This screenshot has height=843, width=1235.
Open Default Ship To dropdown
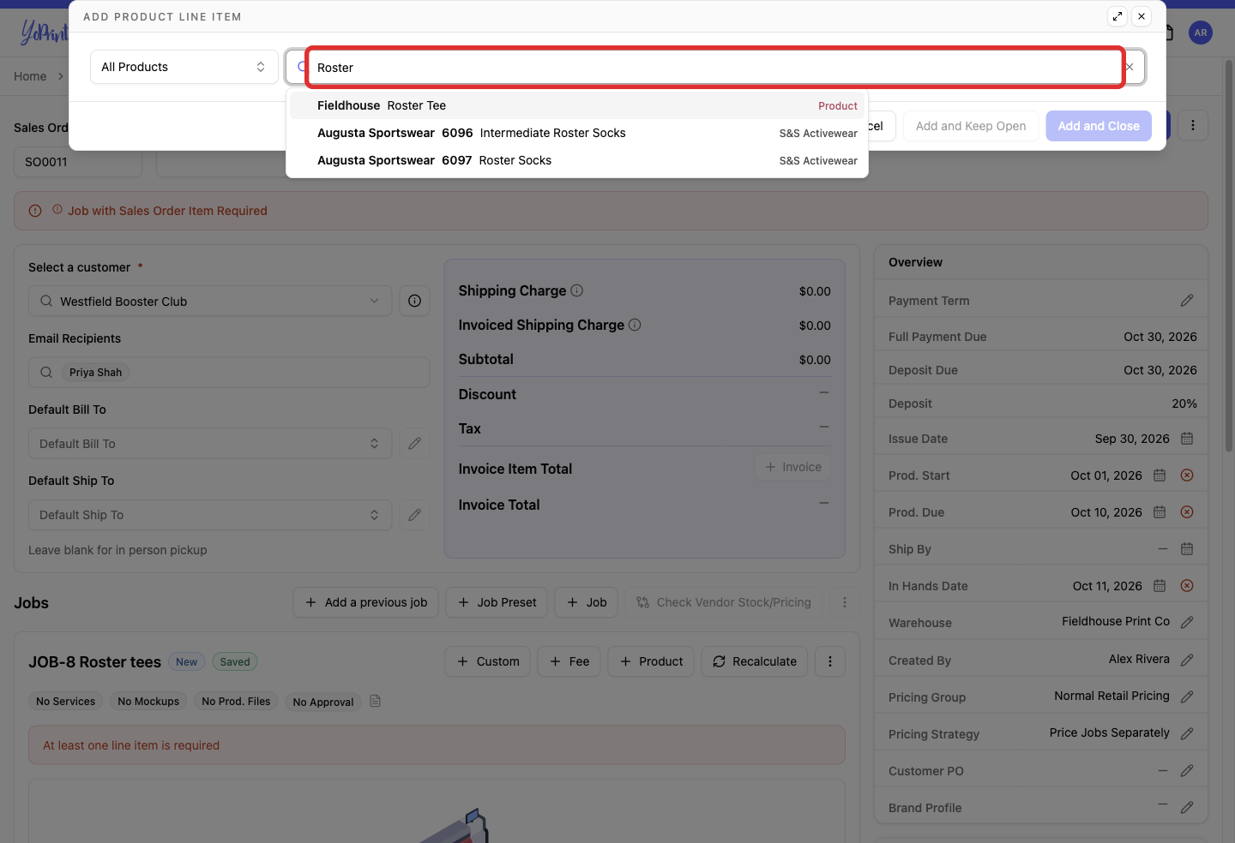(x=210, y=514)
